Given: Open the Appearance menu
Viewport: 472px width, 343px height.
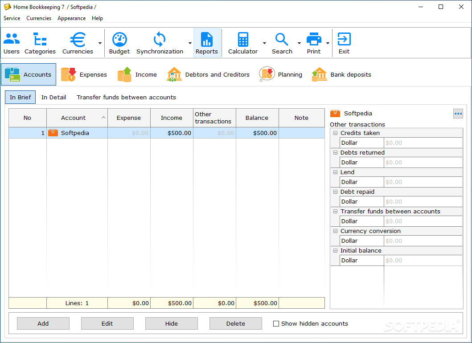Looking at the screenshot, I should [x=71, y=18].
